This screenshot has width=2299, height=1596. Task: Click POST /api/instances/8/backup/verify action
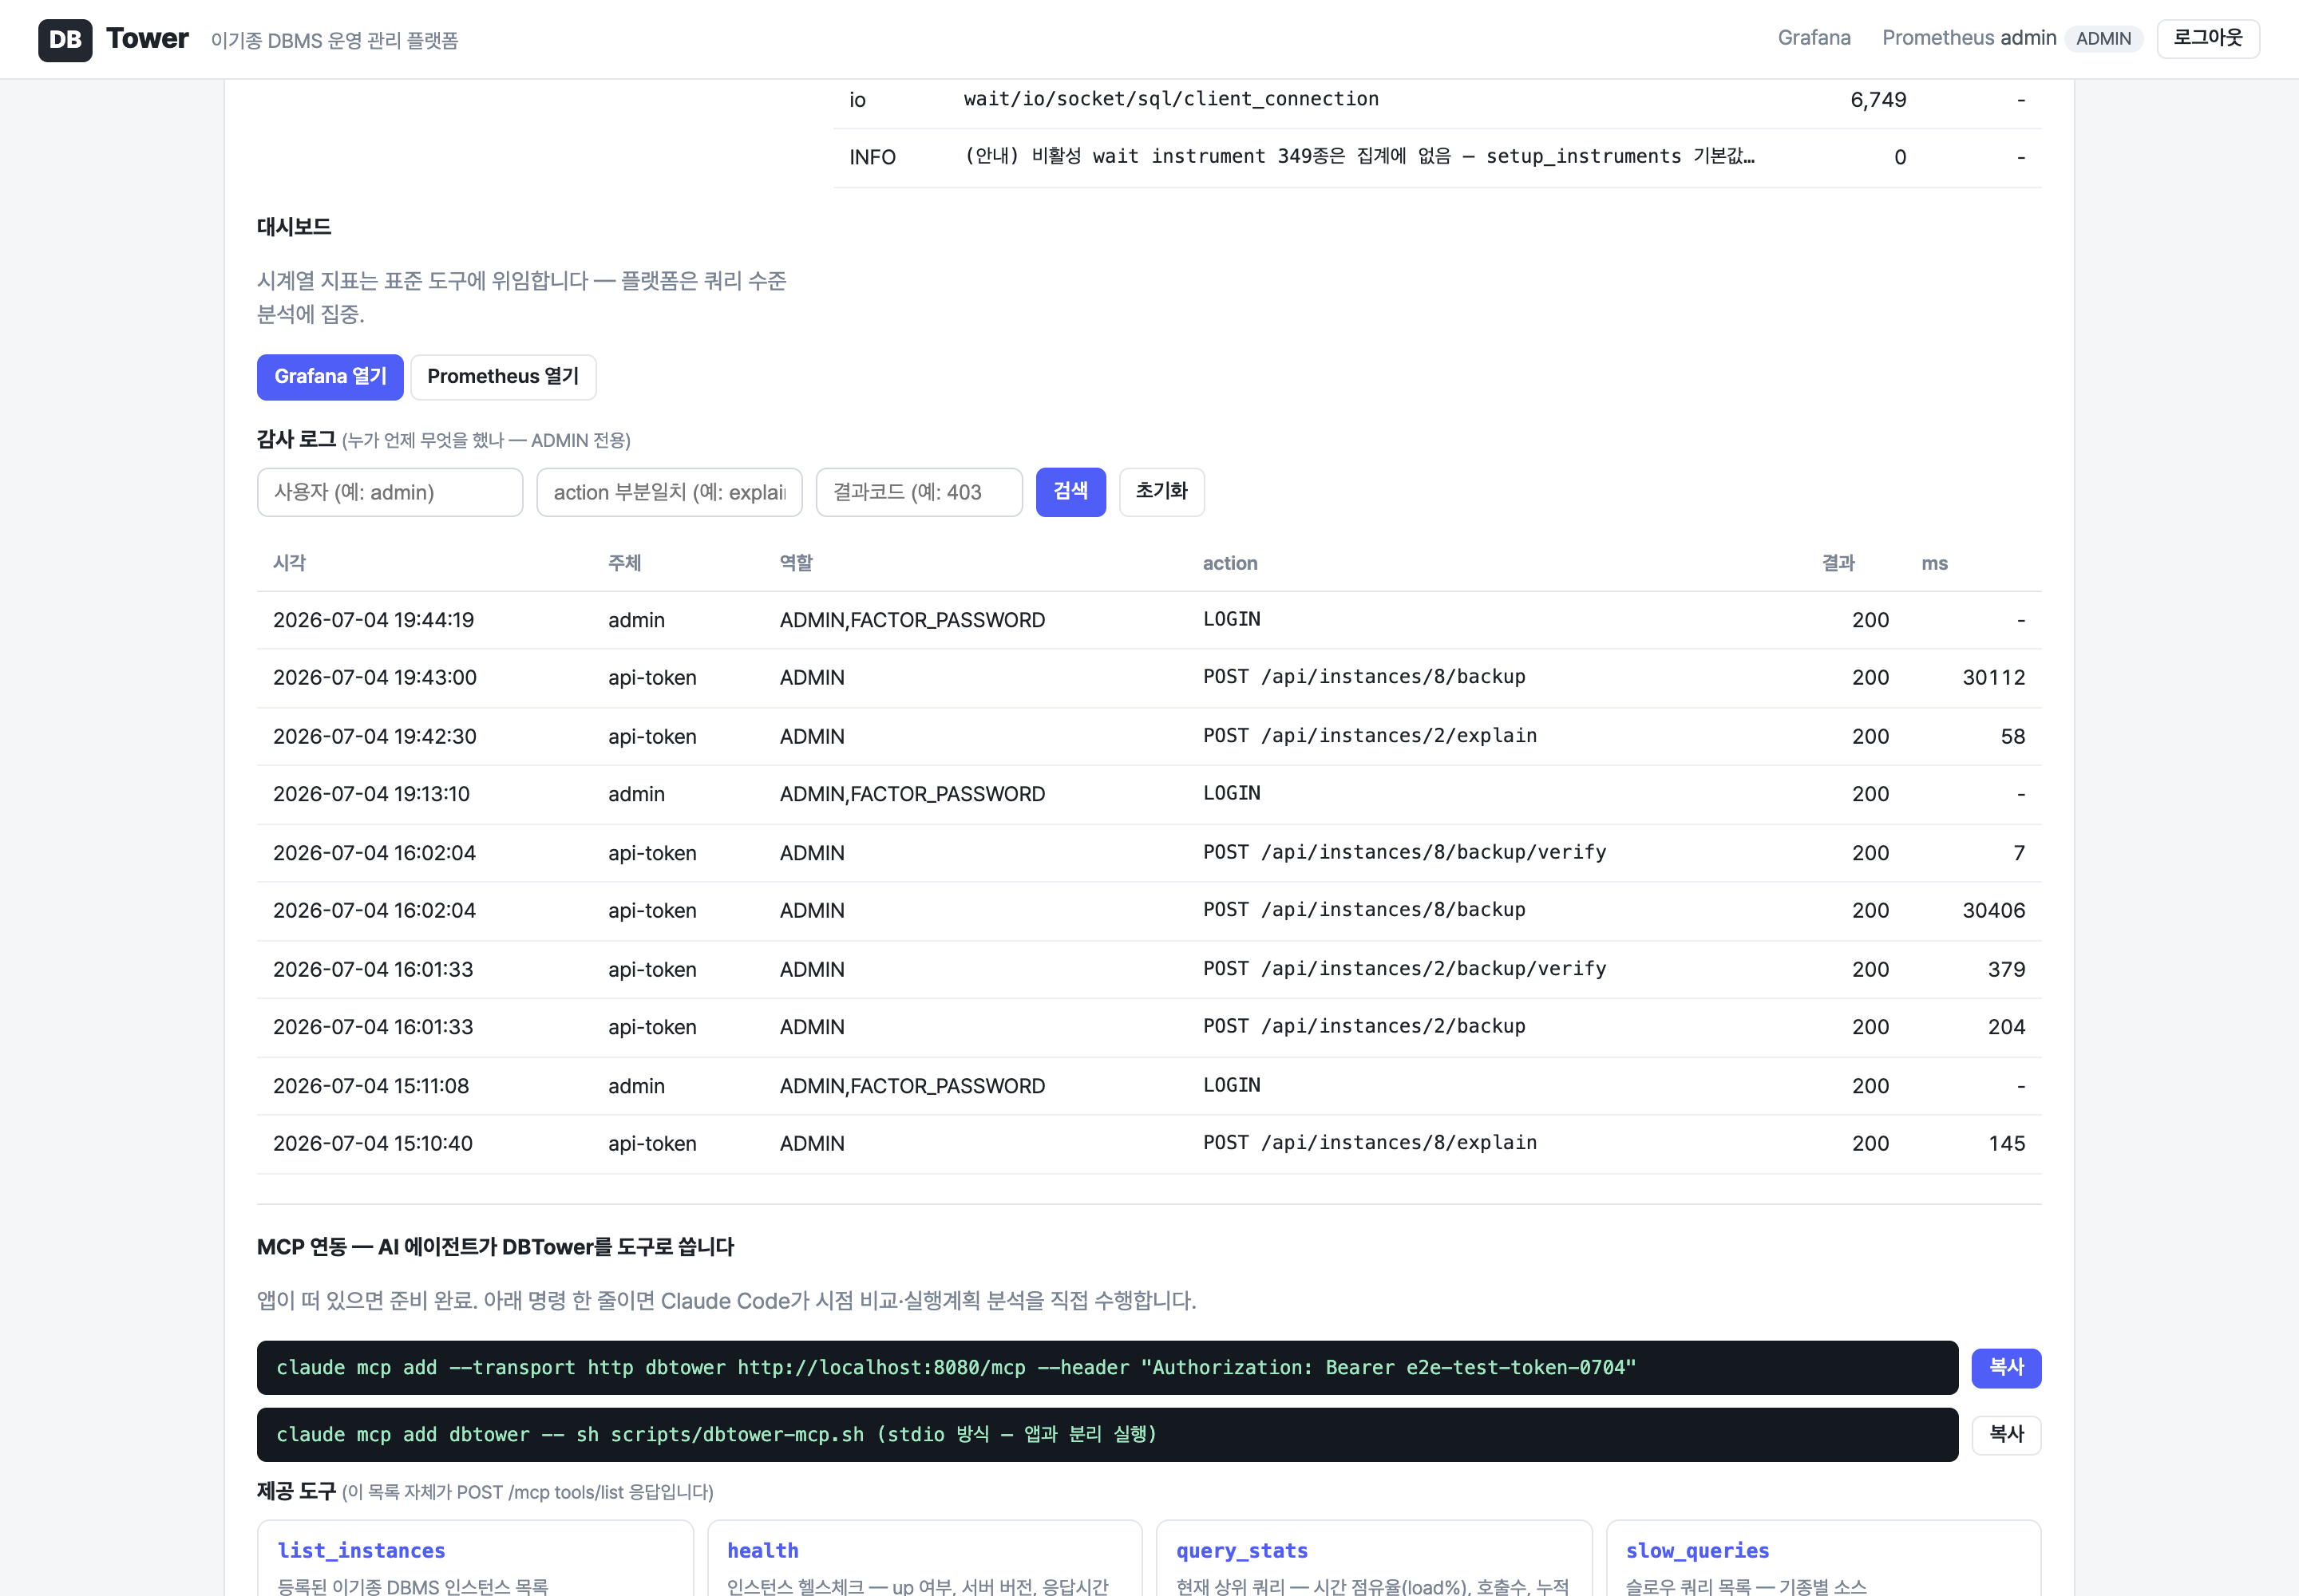pos(1405,852)
